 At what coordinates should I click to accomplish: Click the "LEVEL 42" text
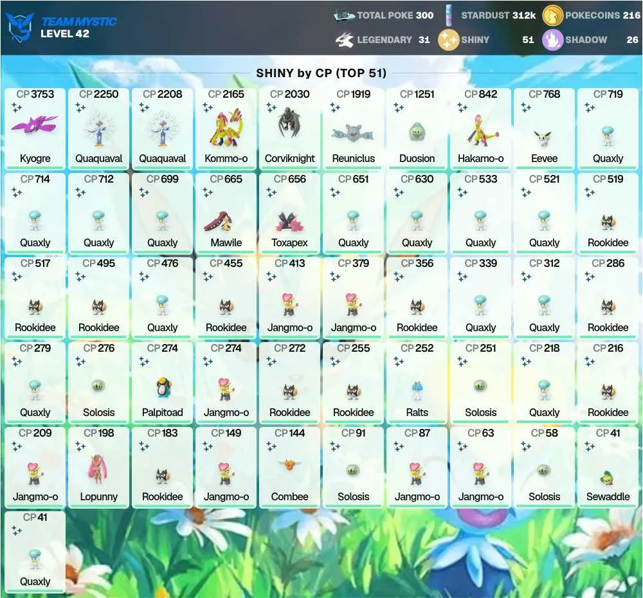[x=65, y=33]
